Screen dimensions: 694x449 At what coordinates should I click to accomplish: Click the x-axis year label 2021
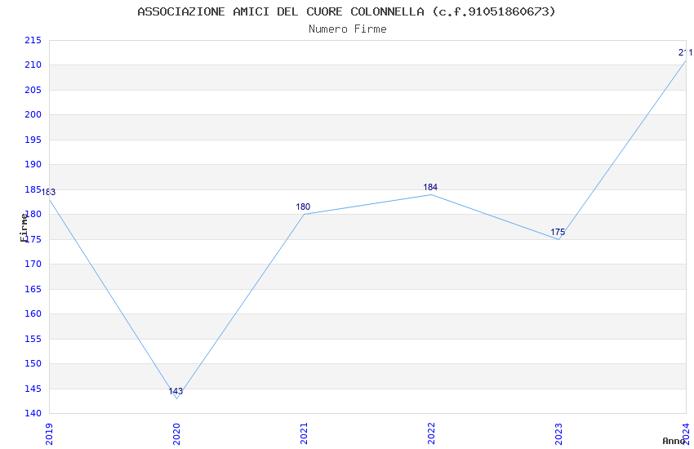point(304,433)
